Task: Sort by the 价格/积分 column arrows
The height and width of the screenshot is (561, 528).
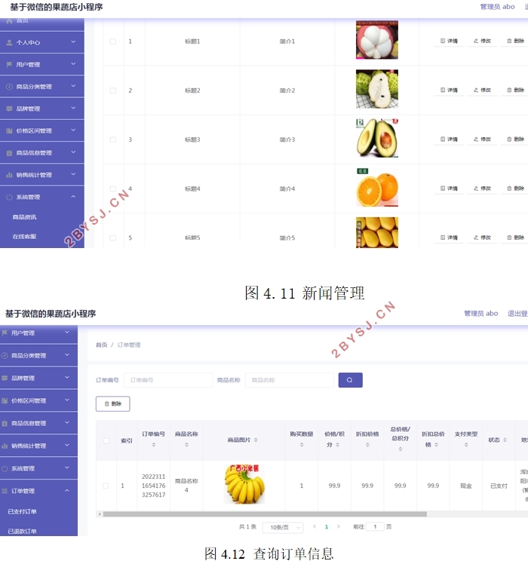Action: tap(338, 445)
